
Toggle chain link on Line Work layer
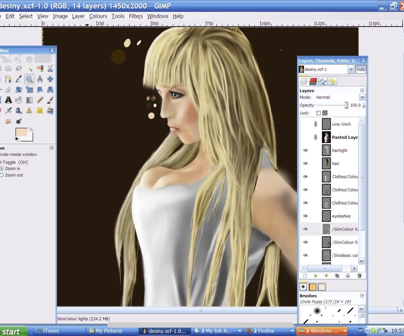tap(315, 124)
